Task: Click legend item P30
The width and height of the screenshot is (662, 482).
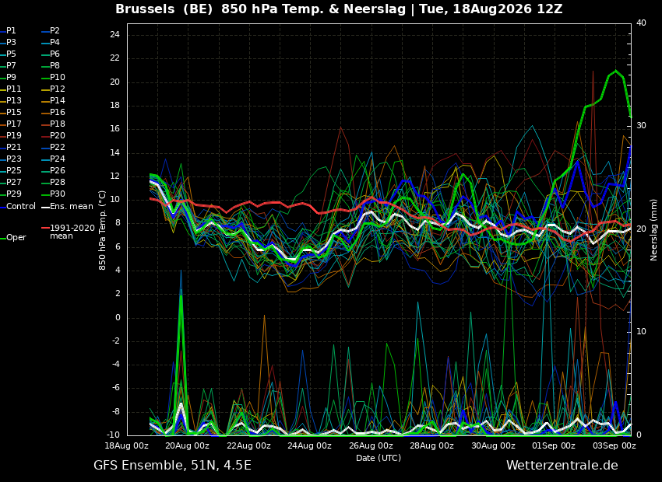Action: [x=58, y=194]
